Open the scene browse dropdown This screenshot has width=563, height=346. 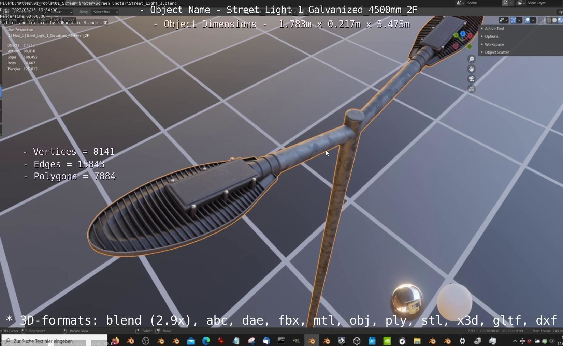(x=461, y=3)
